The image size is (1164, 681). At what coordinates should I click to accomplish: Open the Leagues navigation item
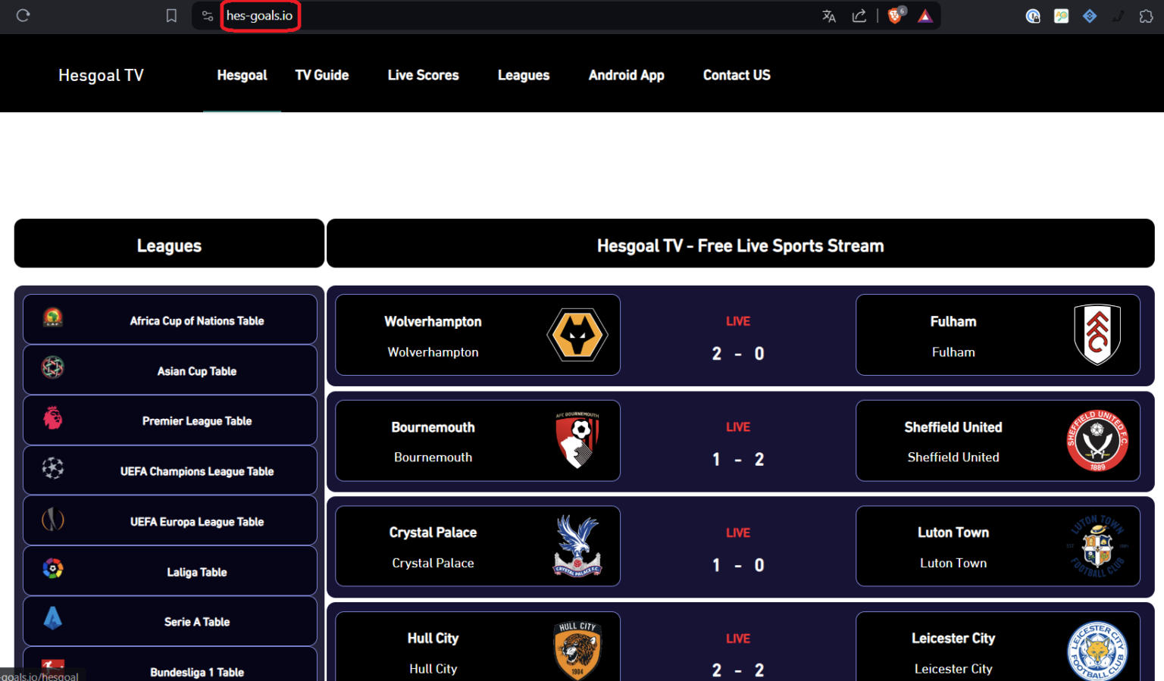[524, 75]
